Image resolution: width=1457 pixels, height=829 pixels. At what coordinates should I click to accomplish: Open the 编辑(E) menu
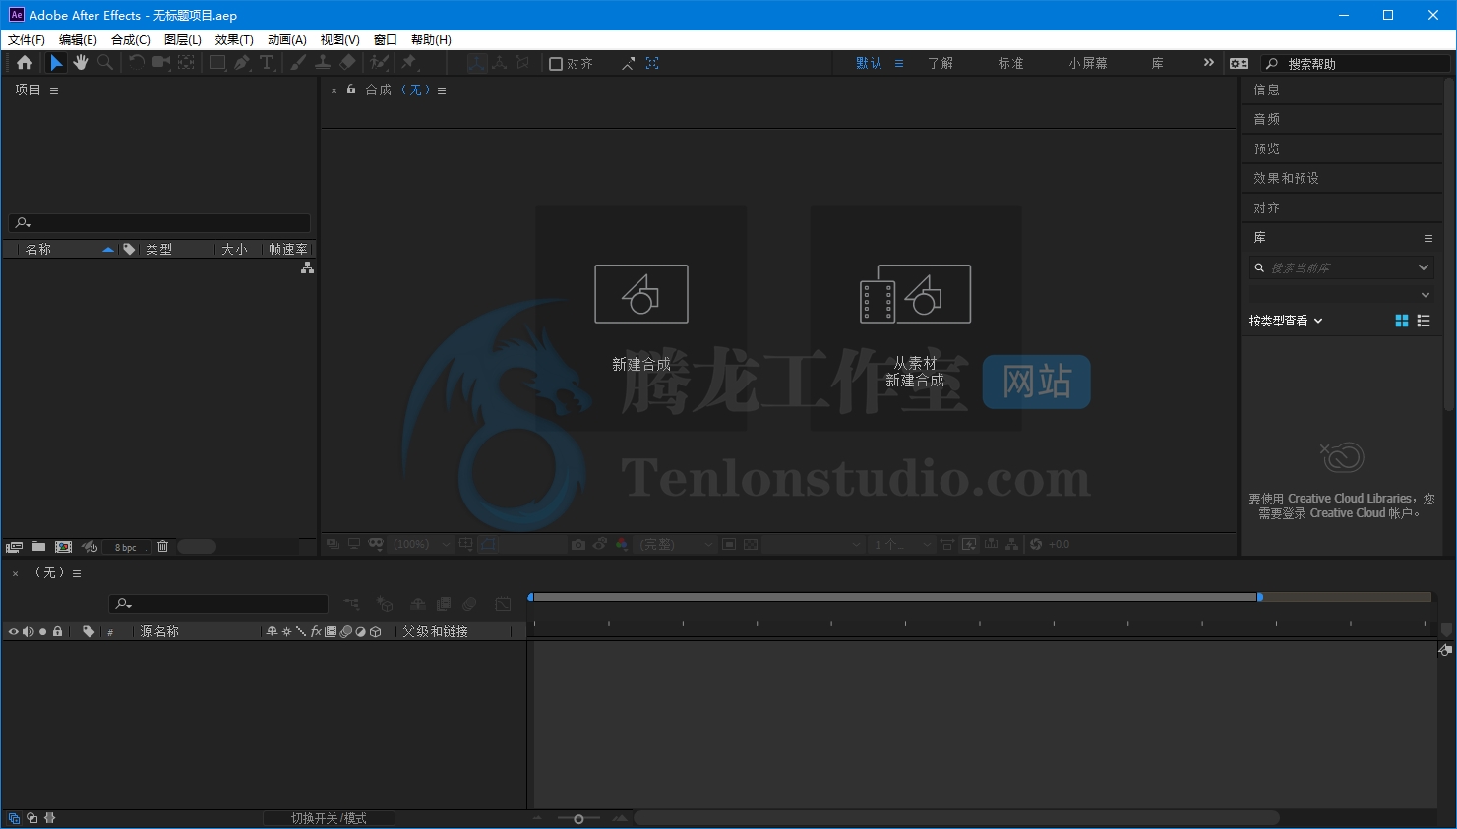(78, 40)
